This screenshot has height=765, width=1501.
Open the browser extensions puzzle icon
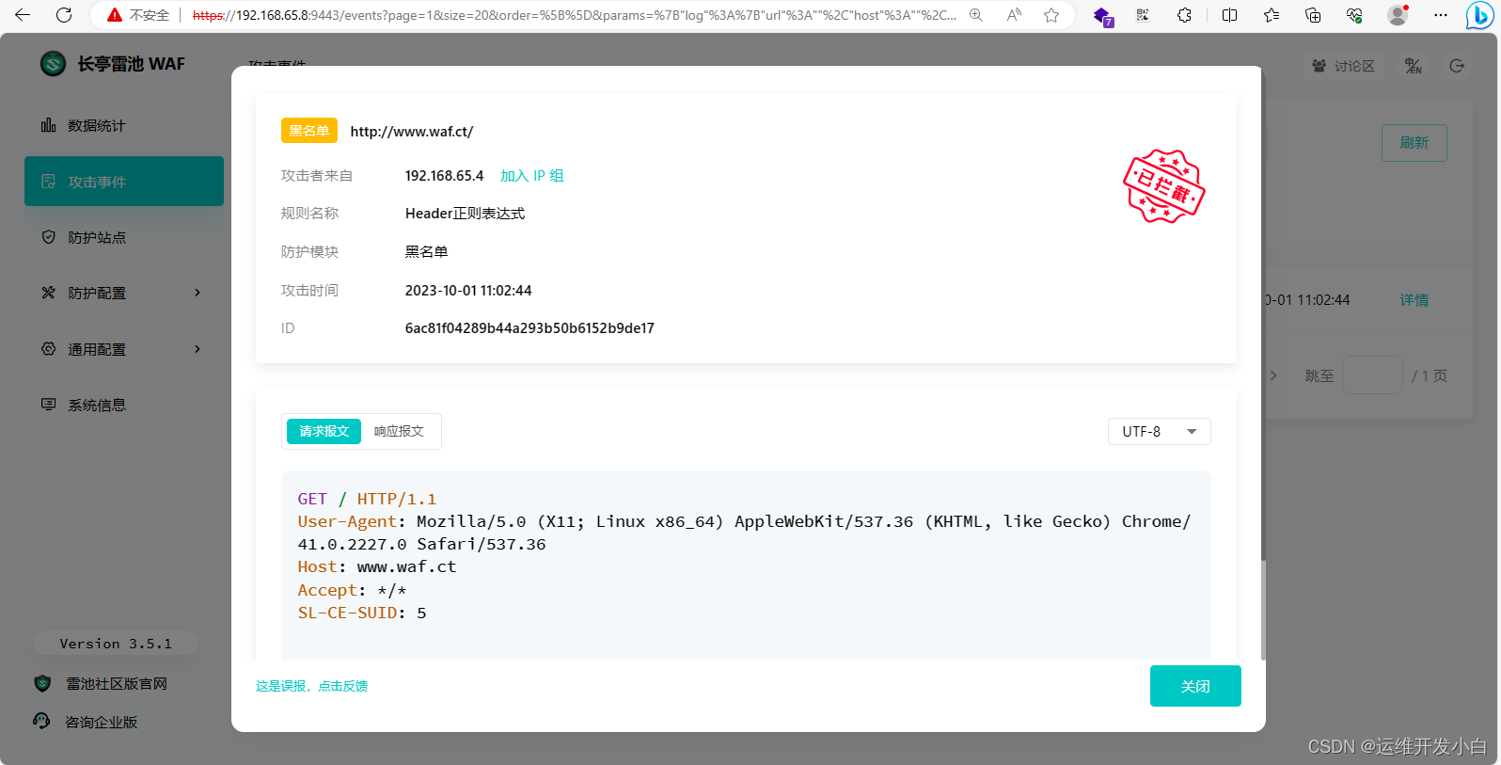point(1185,15)
